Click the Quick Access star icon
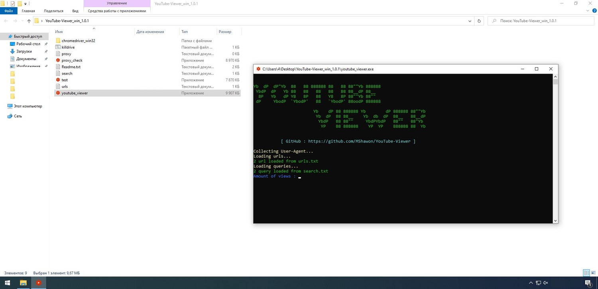598x289 pixels. [10, 36]
